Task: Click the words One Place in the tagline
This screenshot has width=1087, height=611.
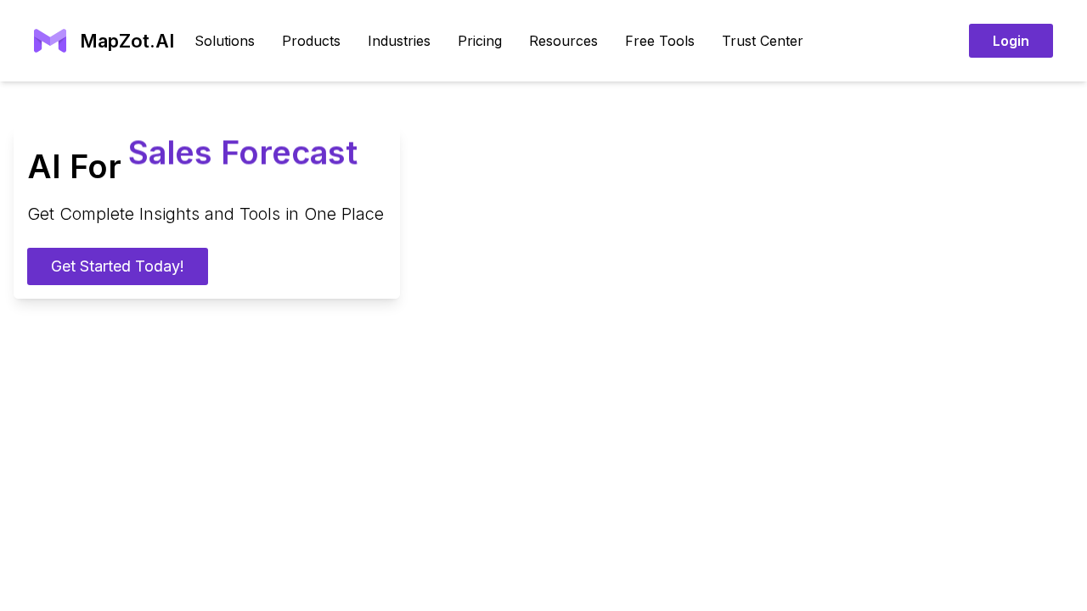Action: pos(344,214)
